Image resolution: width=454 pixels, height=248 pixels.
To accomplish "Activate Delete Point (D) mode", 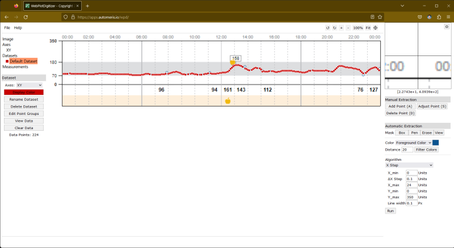I will [401, 113].
